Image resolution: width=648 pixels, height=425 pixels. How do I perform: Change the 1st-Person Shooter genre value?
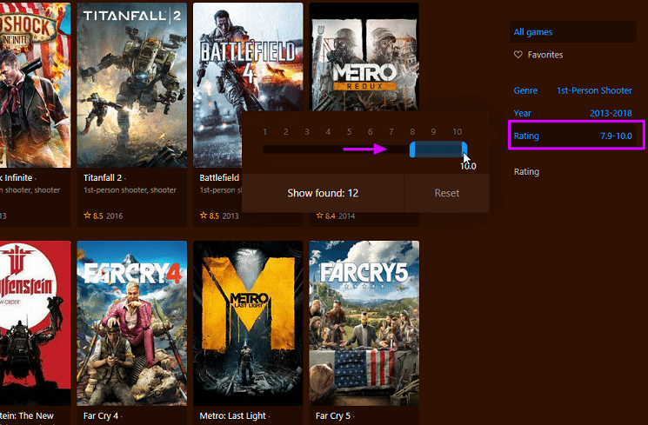[x=594, y=90]
